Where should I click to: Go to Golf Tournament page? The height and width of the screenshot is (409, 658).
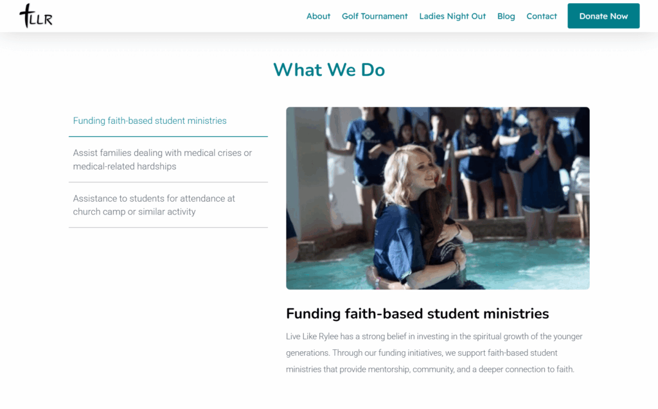(x=375, y=16)
